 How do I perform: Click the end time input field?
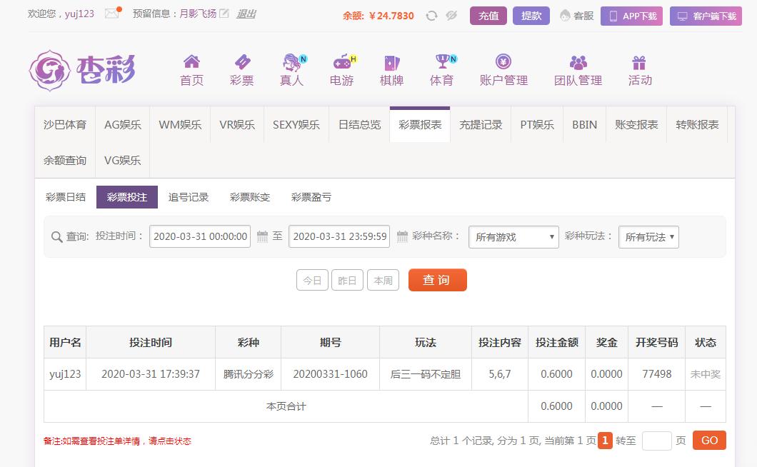[x=339, y=236]
